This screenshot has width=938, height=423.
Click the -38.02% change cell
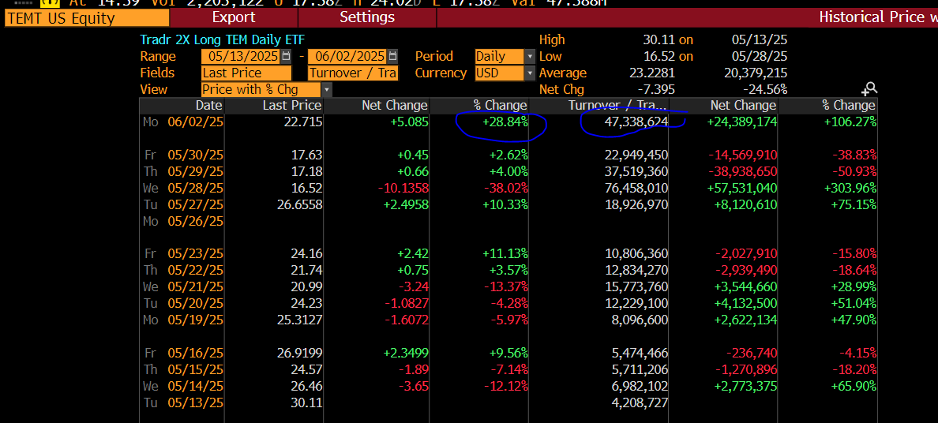click(505, 188)
